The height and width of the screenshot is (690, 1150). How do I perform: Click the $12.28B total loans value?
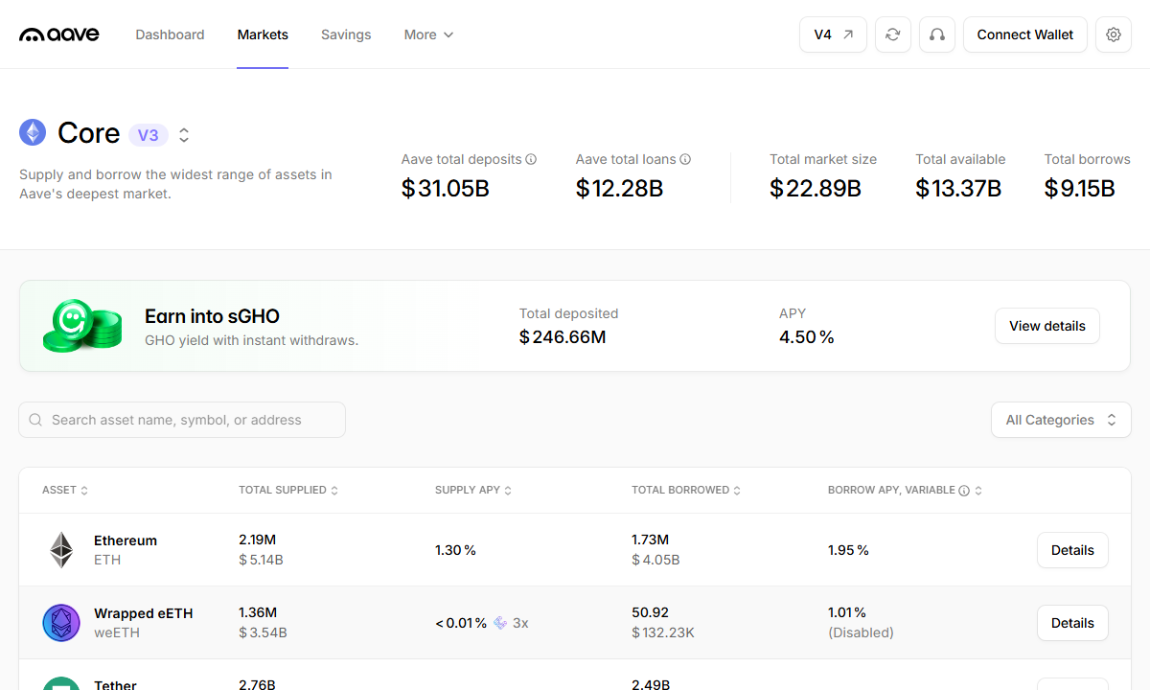click(x=620, y=189)
